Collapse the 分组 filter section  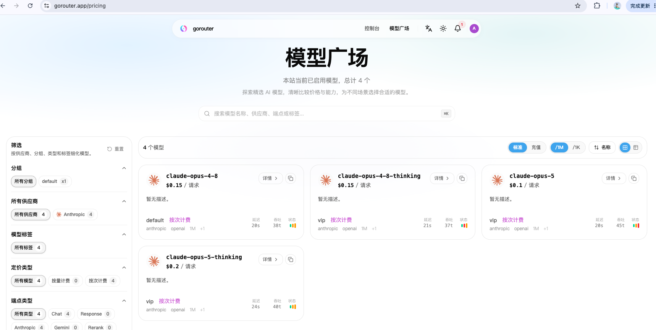point(124,168)
